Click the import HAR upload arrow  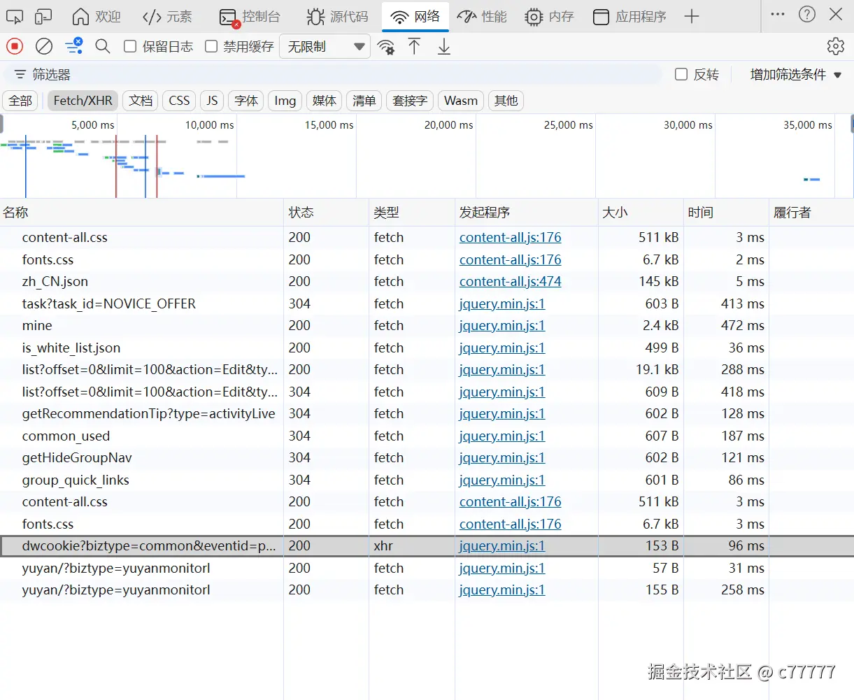pyautogui.click(x=414, y=47)
